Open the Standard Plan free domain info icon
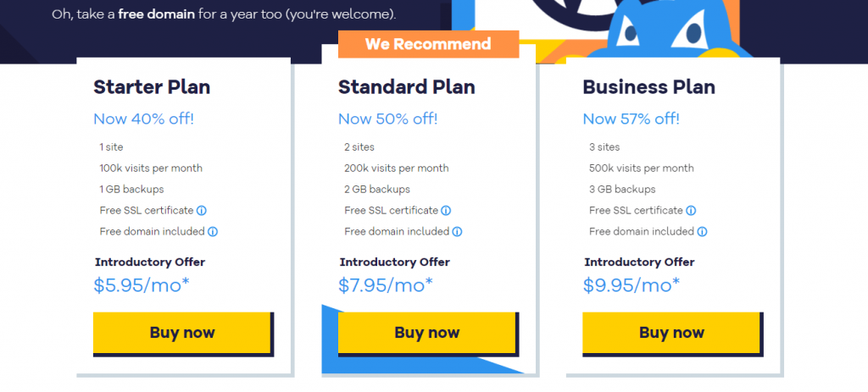The width and height of the screenshot is (868, 392). 457,232
